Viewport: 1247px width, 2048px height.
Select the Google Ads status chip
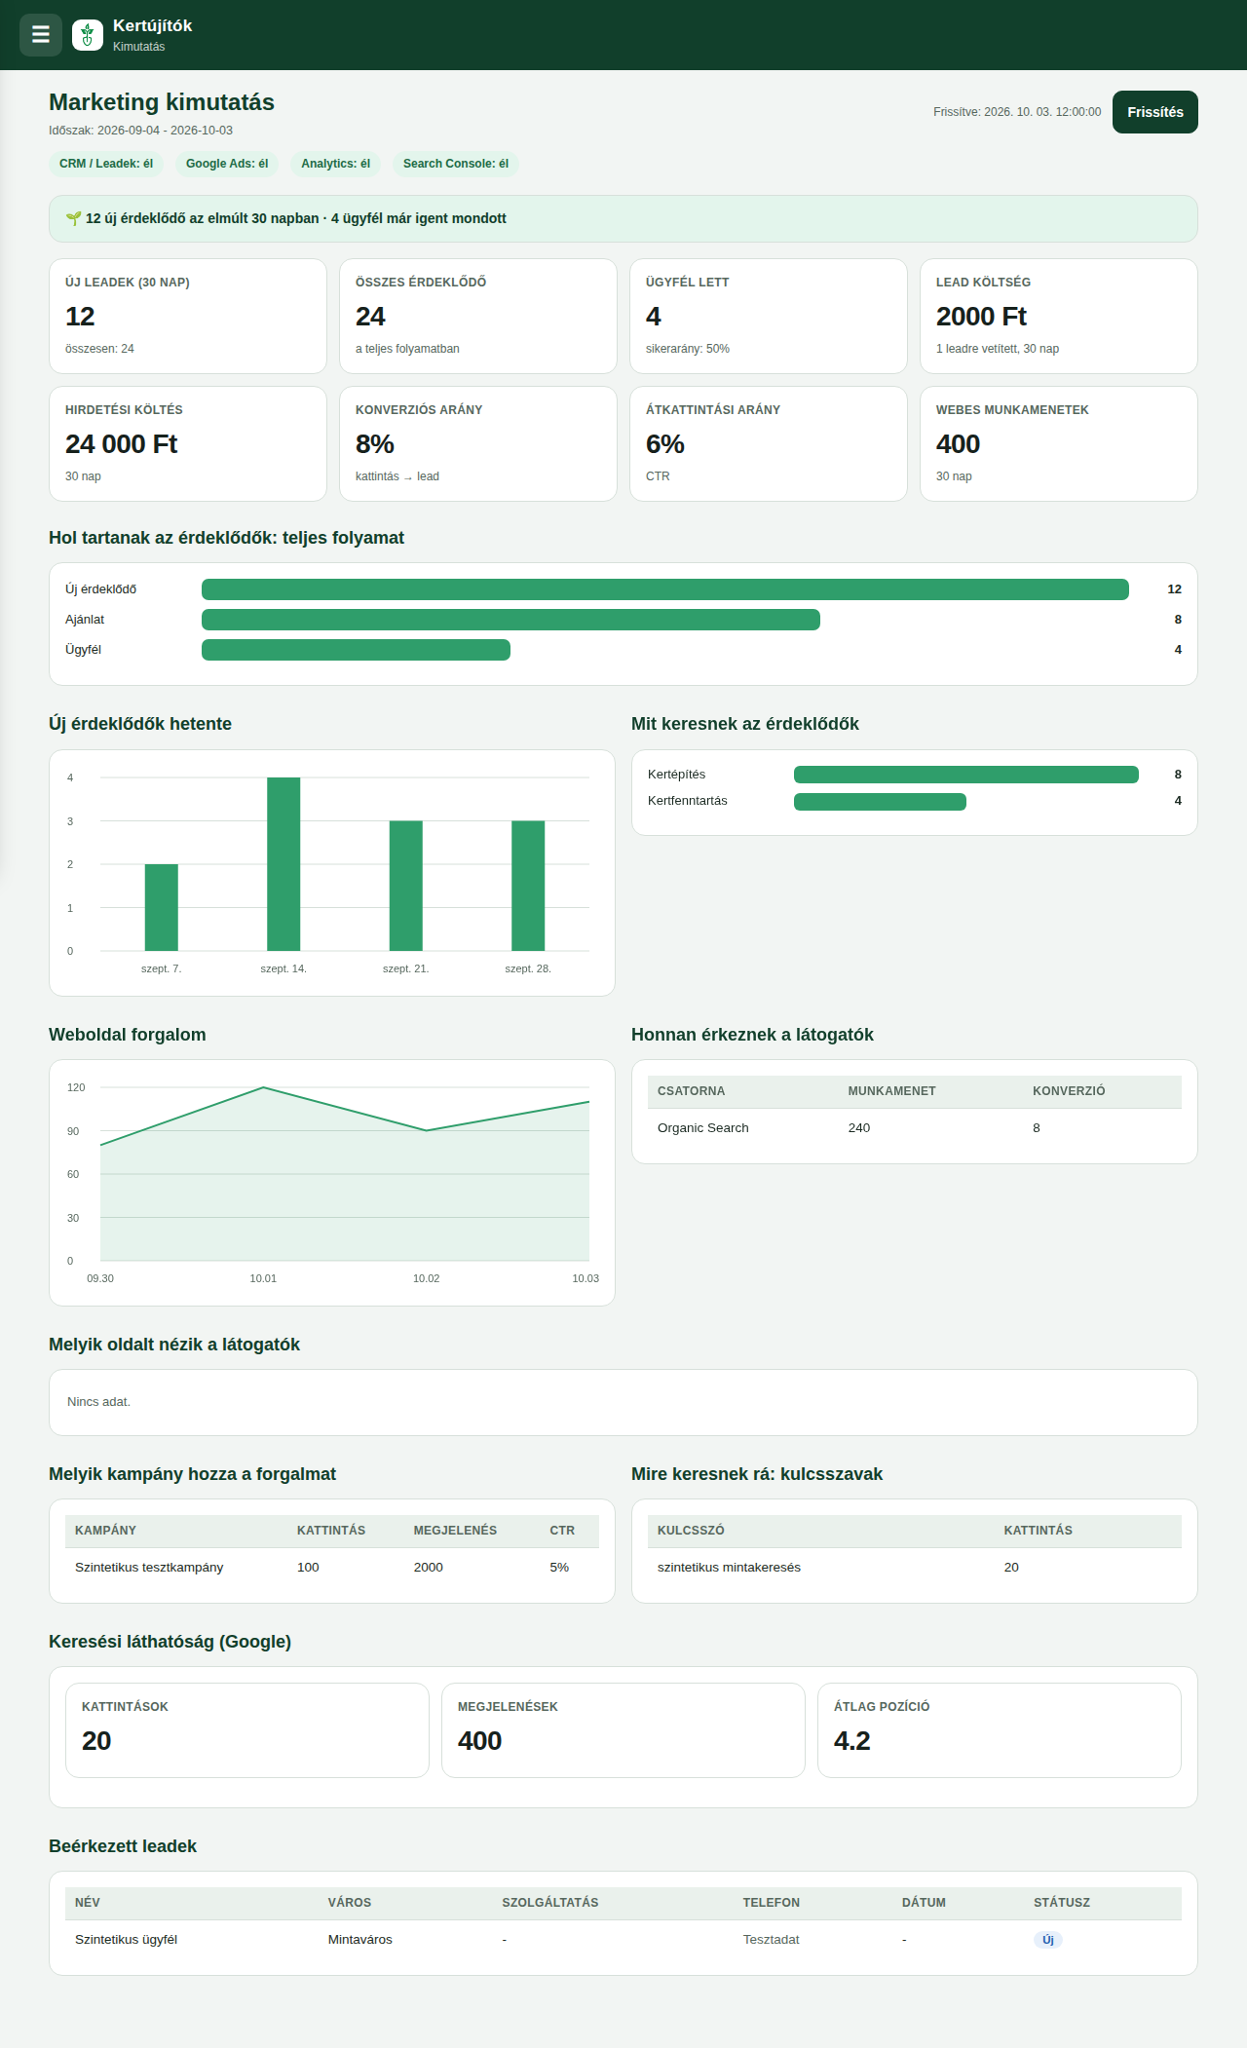click(227, 164)
